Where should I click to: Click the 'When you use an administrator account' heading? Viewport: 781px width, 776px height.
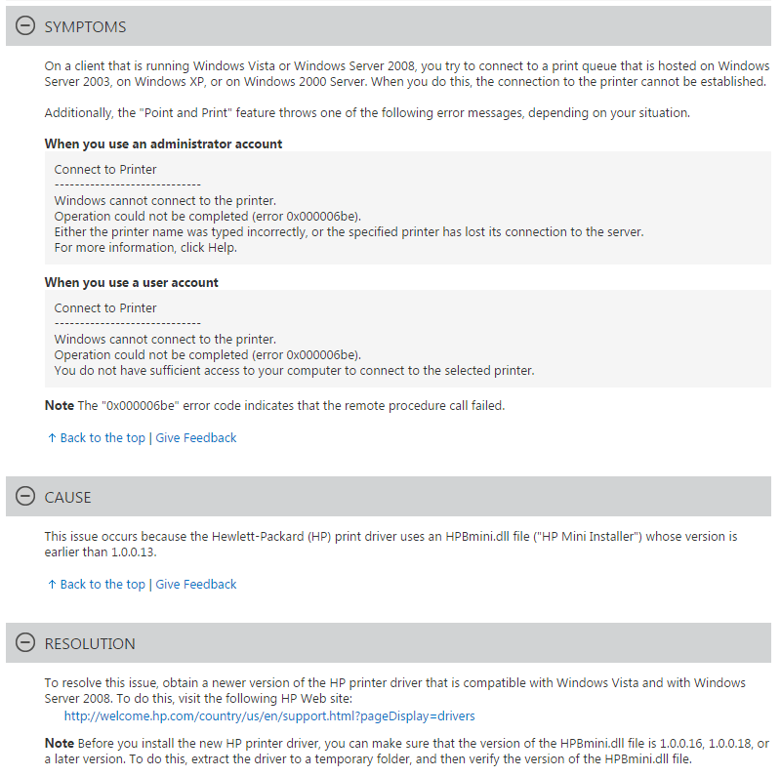click(x=163, y=143)
